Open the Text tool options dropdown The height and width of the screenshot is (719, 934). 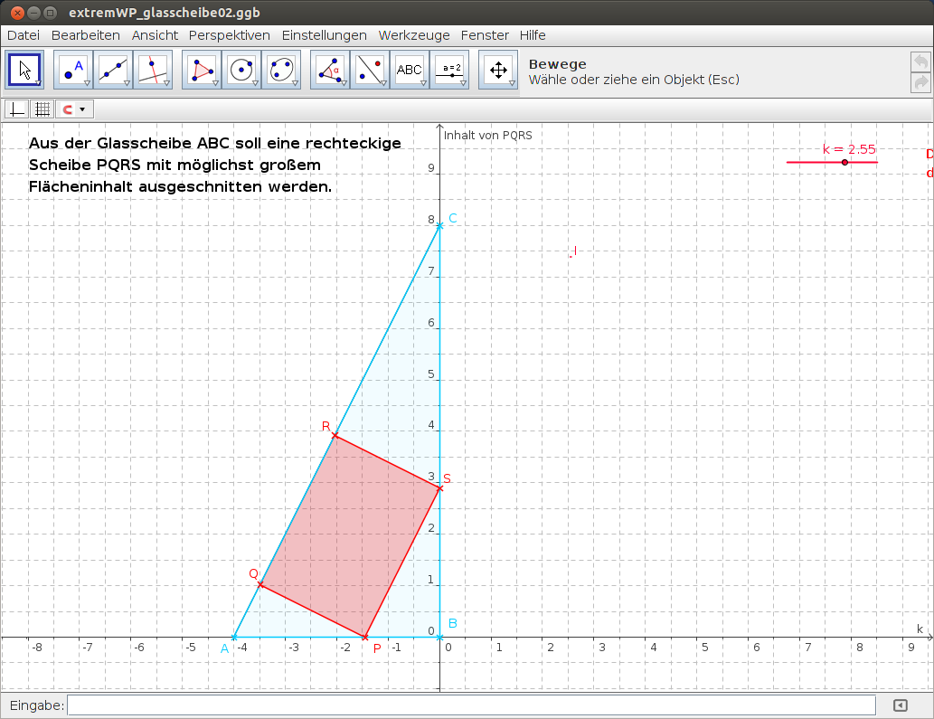point(421,81)
